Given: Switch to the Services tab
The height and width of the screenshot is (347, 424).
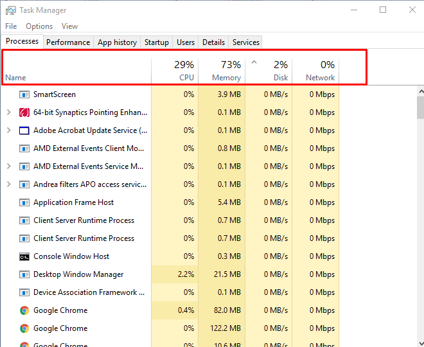Looking at the screenshot, I should [246, 42].
